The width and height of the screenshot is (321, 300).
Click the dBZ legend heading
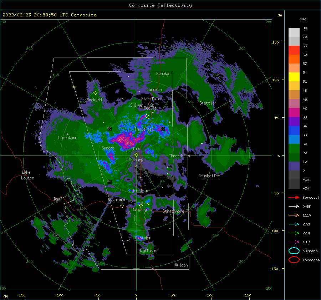[302, 19]
